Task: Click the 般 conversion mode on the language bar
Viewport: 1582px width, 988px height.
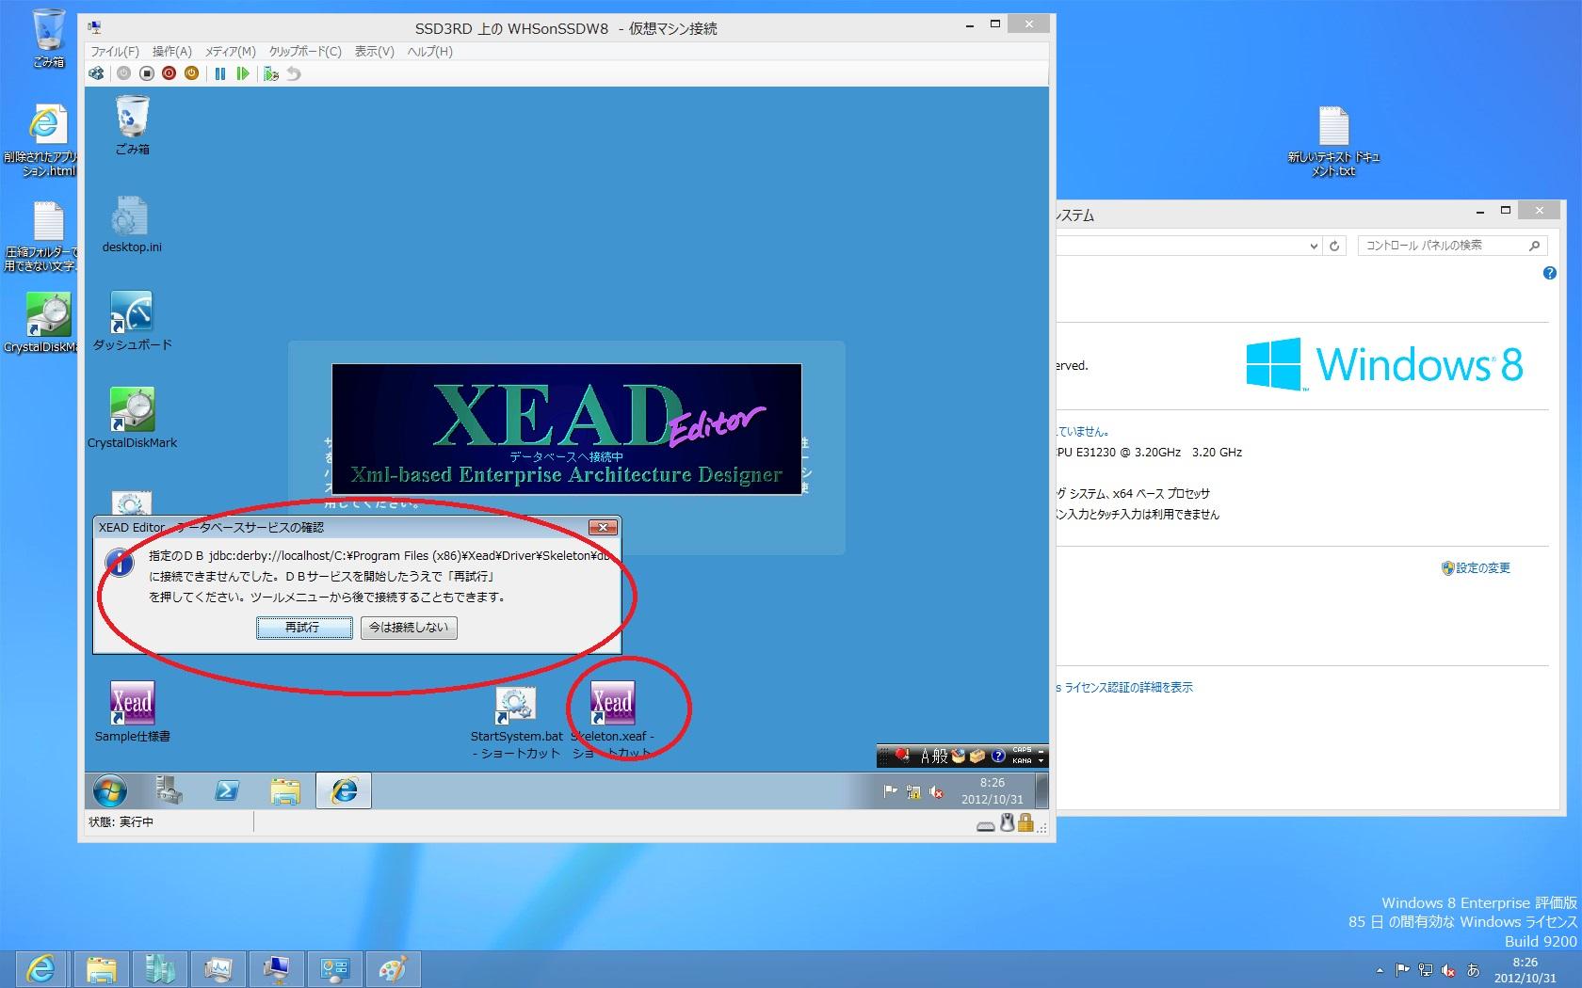Action: (941, 756)
